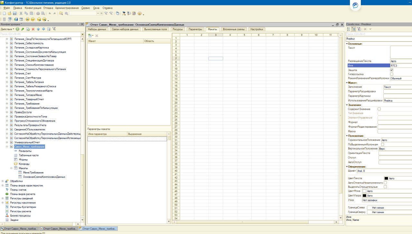Click the Формы item under Савин_Меню_требование
Image resolution: width=412 pixels, height=234 pixels.
pyautogui.click(x=23, y=160)
